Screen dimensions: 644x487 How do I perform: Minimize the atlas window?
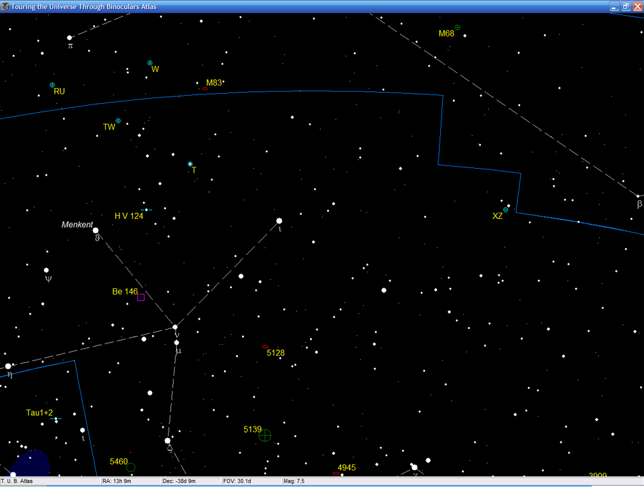[614, 6]
